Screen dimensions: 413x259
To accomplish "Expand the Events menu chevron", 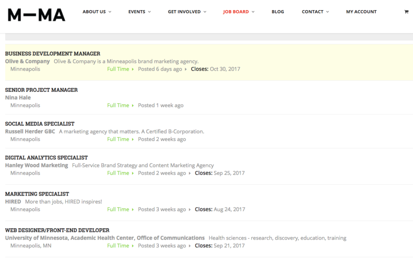I will tap(149, 12).
